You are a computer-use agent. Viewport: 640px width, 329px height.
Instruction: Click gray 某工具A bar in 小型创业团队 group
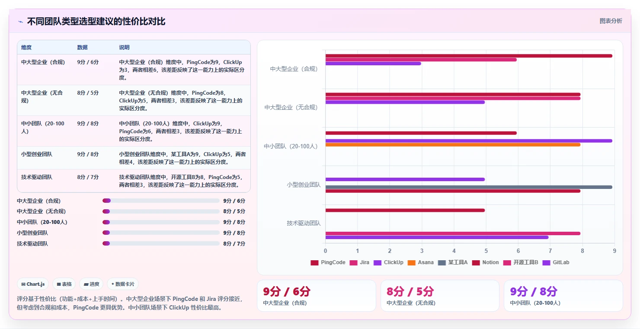point(469,187)
